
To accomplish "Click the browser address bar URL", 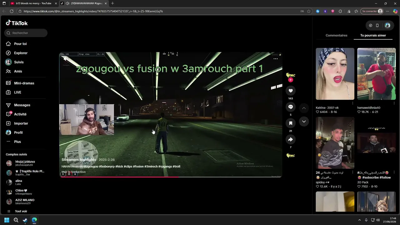I will (x=93, y=11).
